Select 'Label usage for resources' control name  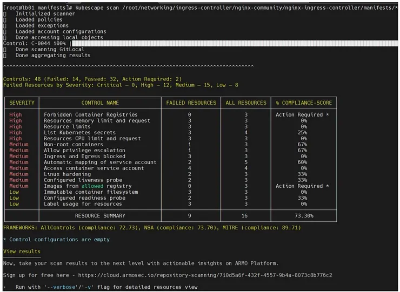pos(83,204)
